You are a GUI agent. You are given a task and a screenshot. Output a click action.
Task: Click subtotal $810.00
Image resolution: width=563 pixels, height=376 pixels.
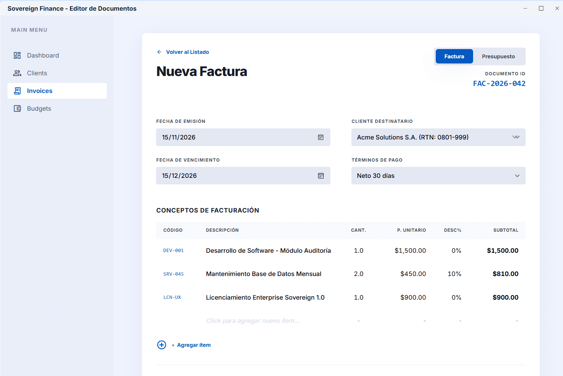tap(505, 274)
